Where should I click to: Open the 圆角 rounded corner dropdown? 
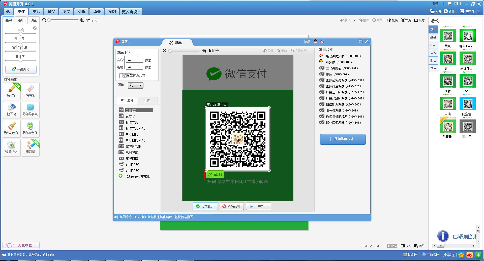coord(136,86)
